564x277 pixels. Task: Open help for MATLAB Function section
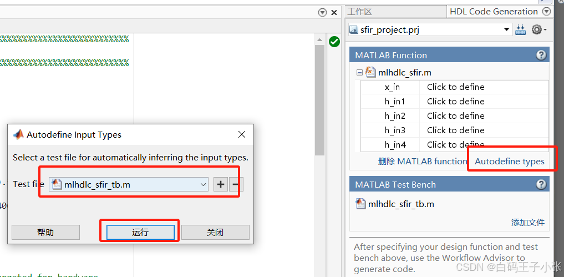pos(541,55)
